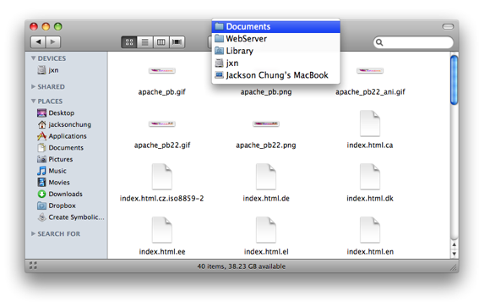This screenshot has height=307, width=490.
Task: Select the apache_pb22.png file thumbnail
Action: 266,124
